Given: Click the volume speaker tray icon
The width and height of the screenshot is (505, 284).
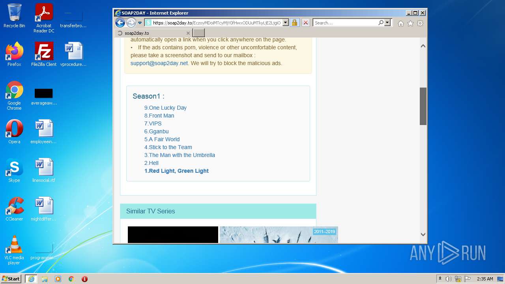Looking at the screenshot, I should [x=449, y=279].
